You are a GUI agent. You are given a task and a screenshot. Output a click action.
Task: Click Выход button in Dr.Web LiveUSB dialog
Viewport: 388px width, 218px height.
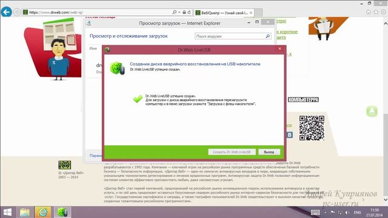coord(269,152)
